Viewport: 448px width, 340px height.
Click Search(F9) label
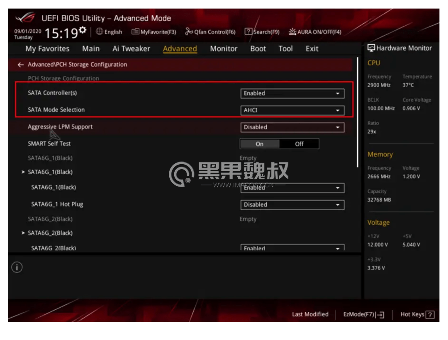click(266, 32)
